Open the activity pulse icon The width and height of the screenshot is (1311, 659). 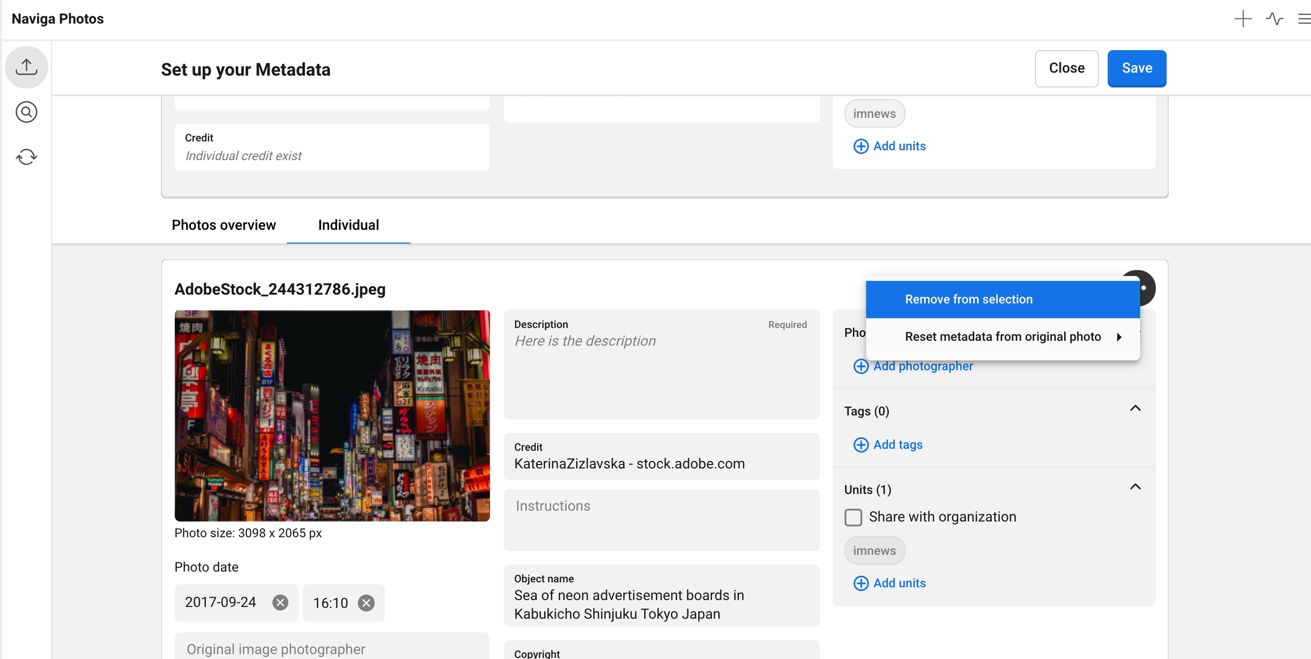pos(1274,19)
